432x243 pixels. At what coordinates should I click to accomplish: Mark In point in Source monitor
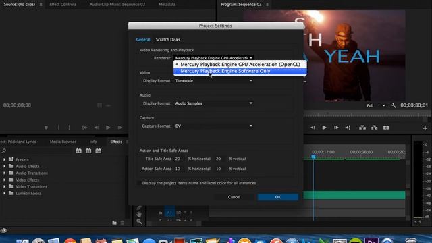(59, 128)
